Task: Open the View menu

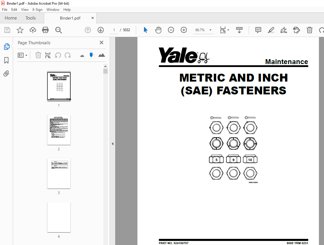Action: point(25,10)
